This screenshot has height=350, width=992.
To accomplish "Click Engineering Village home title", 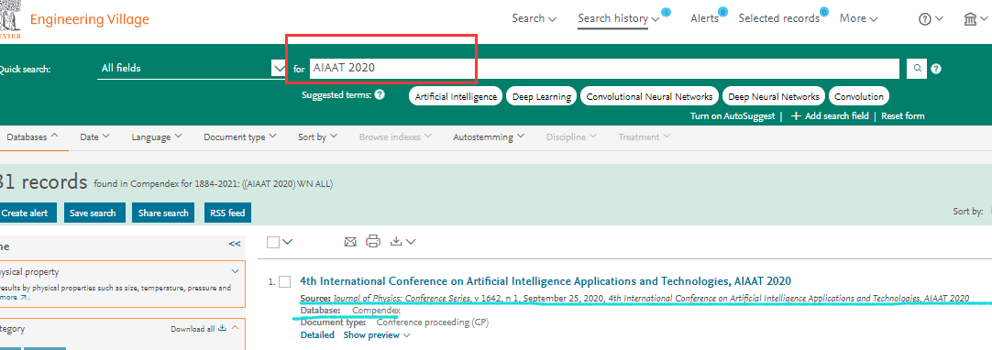I will click(90, 19).
